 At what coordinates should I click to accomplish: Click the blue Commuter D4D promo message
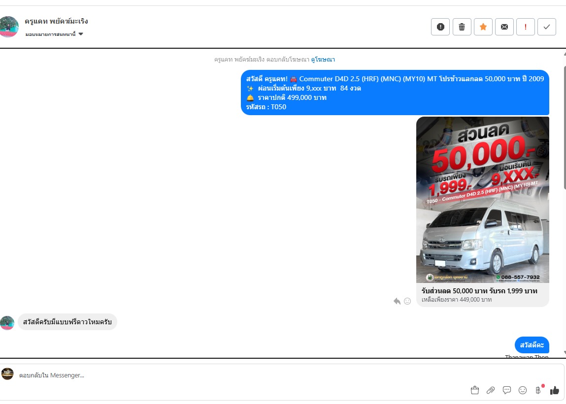point(395,93)
